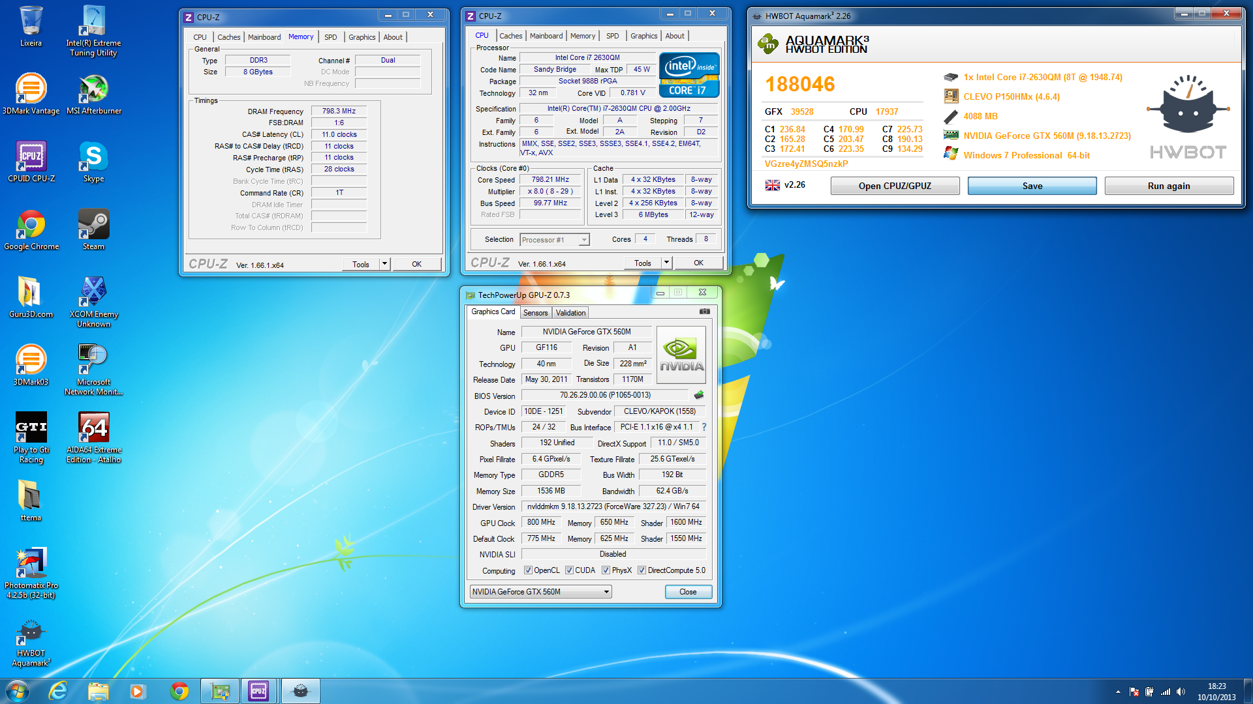Screen dimensions: 1253x704
Task: Click Tools button in Memory CPU-Z window
Action: (361, 264)
